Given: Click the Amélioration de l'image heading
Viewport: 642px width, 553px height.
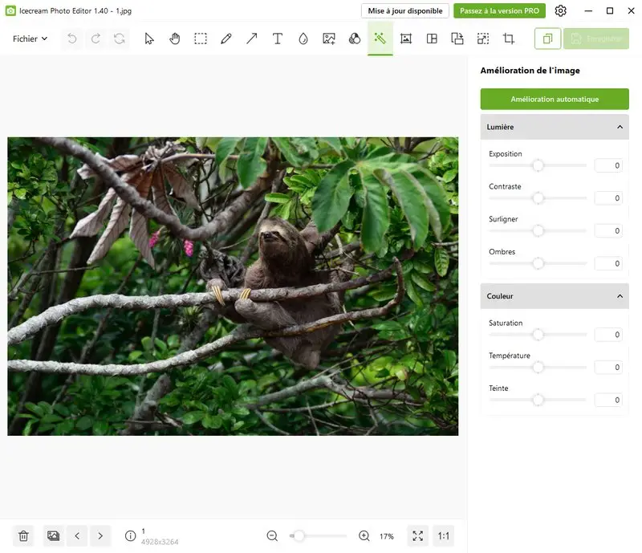Looking at the screenshot, I should click(530, 71).
